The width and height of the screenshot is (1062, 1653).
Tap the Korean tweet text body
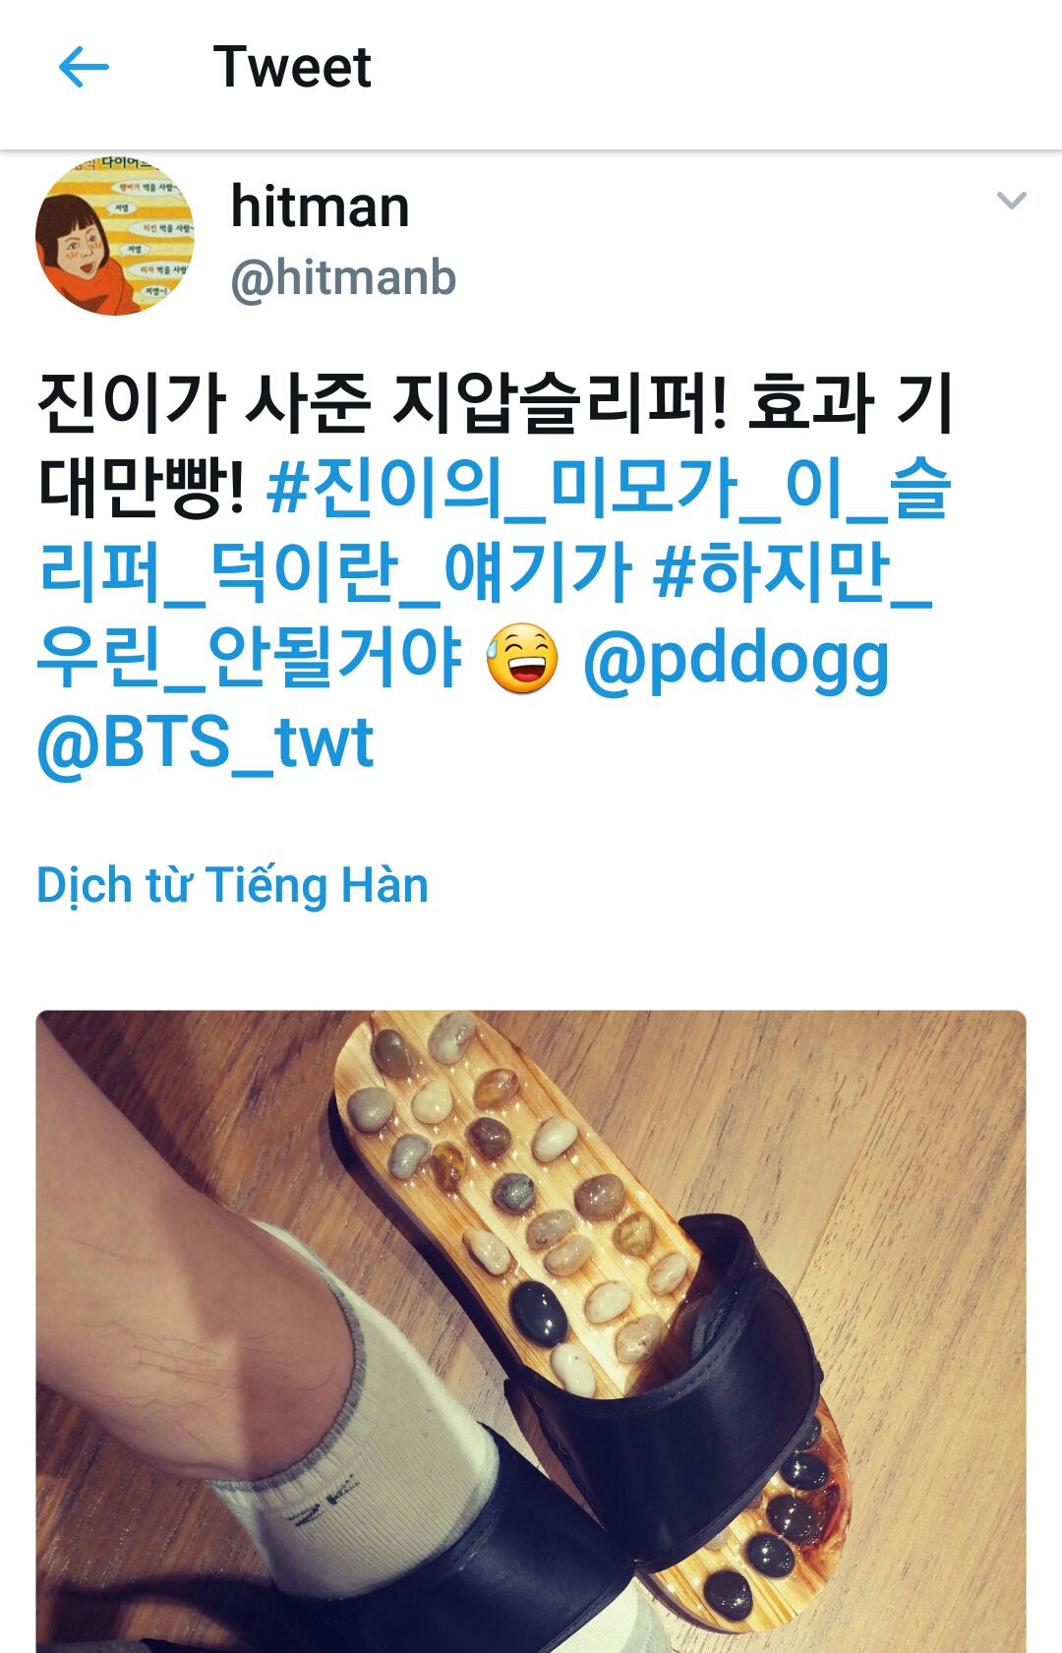[495, 572]
